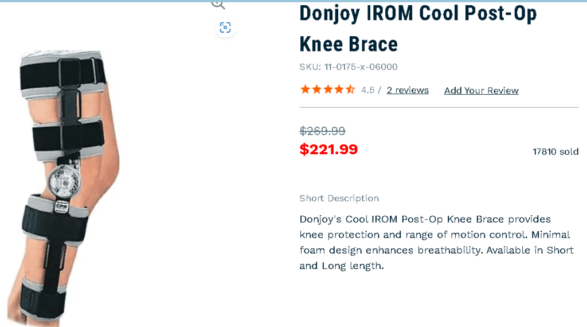
Task: Click the Short Description heading
Action: [x=339, y=198]
